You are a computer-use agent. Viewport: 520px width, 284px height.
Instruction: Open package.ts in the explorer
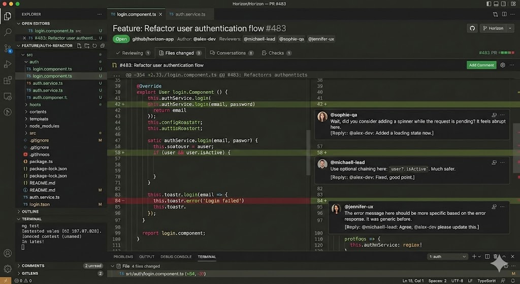[41, 162]
